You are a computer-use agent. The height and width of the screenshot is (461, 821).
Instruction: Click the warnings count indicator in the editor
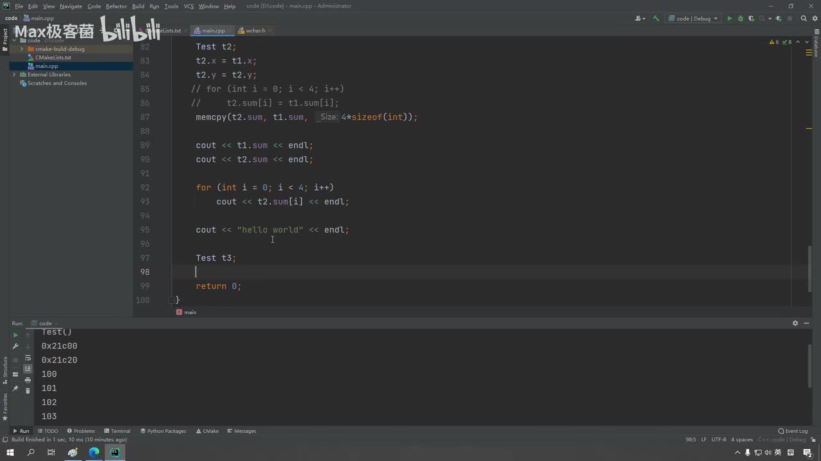click(774, 42)
